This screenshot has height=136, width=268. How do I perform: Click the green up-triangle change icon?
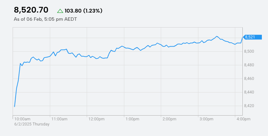pyautogui.click(x=60, y=11)
